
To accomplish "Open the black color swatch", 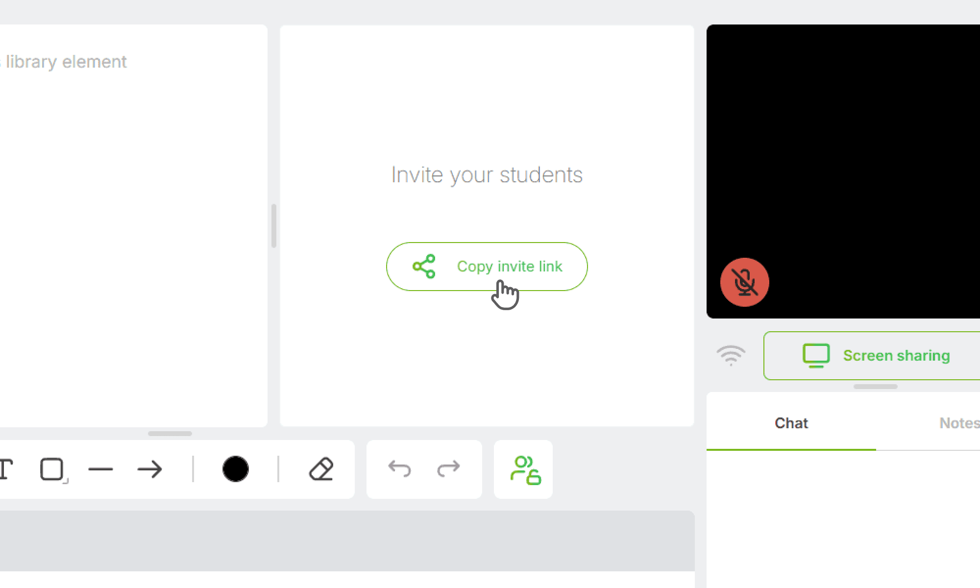I will [x=236, y=469].
